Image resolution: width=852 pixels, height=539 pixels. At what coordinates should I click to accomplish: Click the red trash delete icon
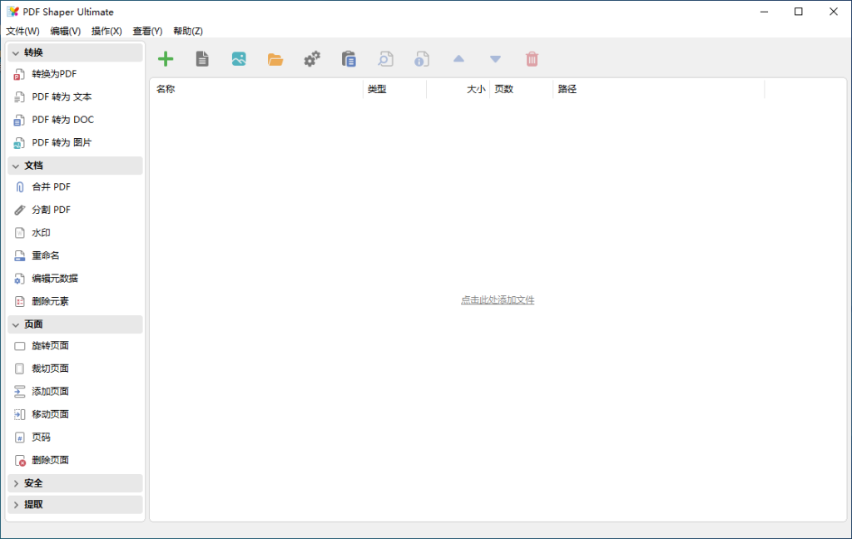(532, 59)
